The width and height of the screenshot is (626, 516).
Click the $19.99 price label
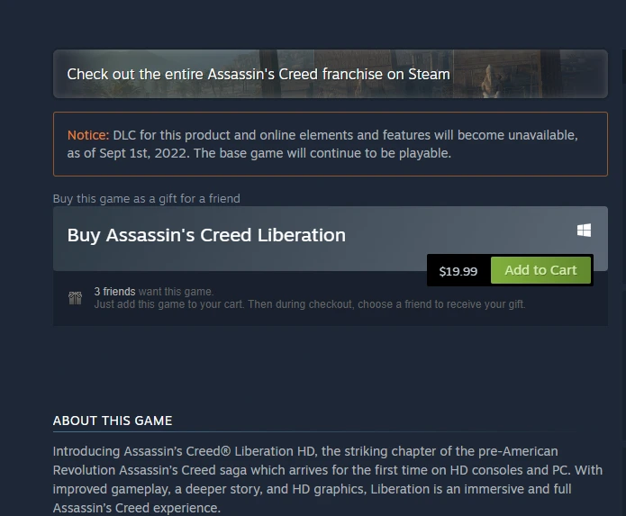tap(458, 271)
